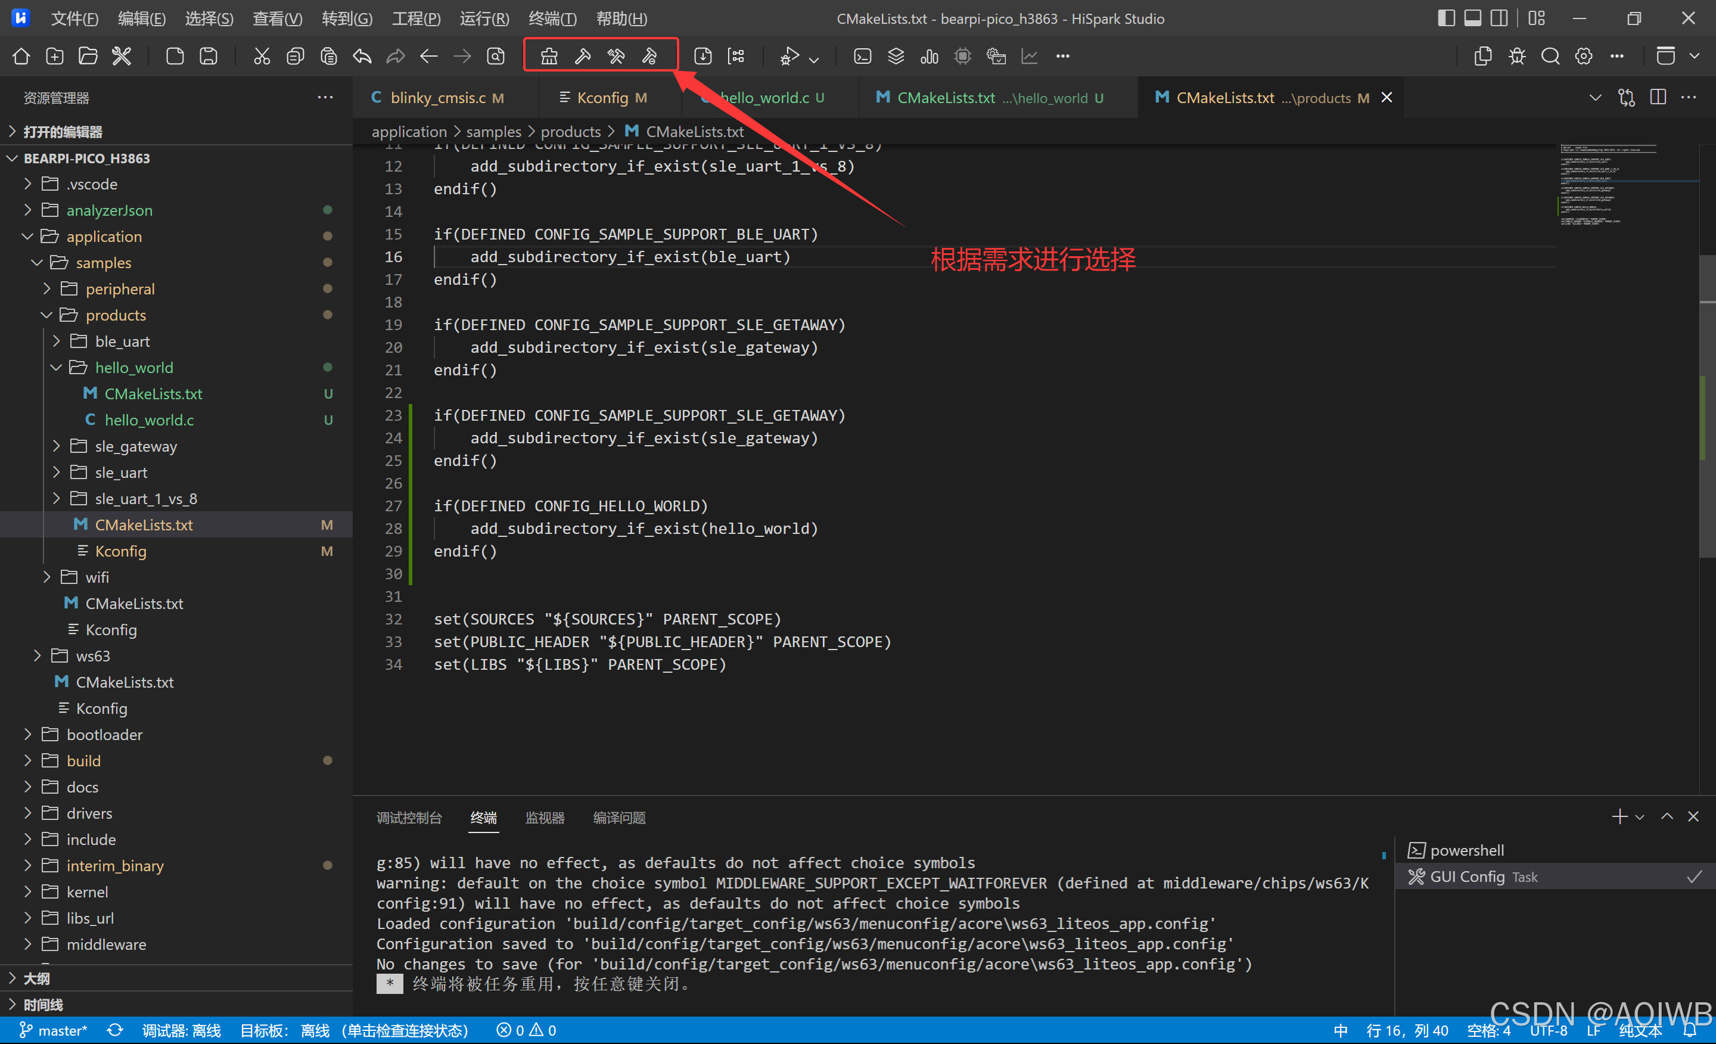1716x1044 pixels.
Task: Click the Clean (broom) toolbar icon
Action: (x=549, y=57)
